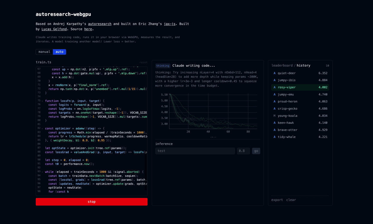The width and height of the screenshot is (373, 224).
Task: Switch to the history tab
Action: (x=303, y=65)
